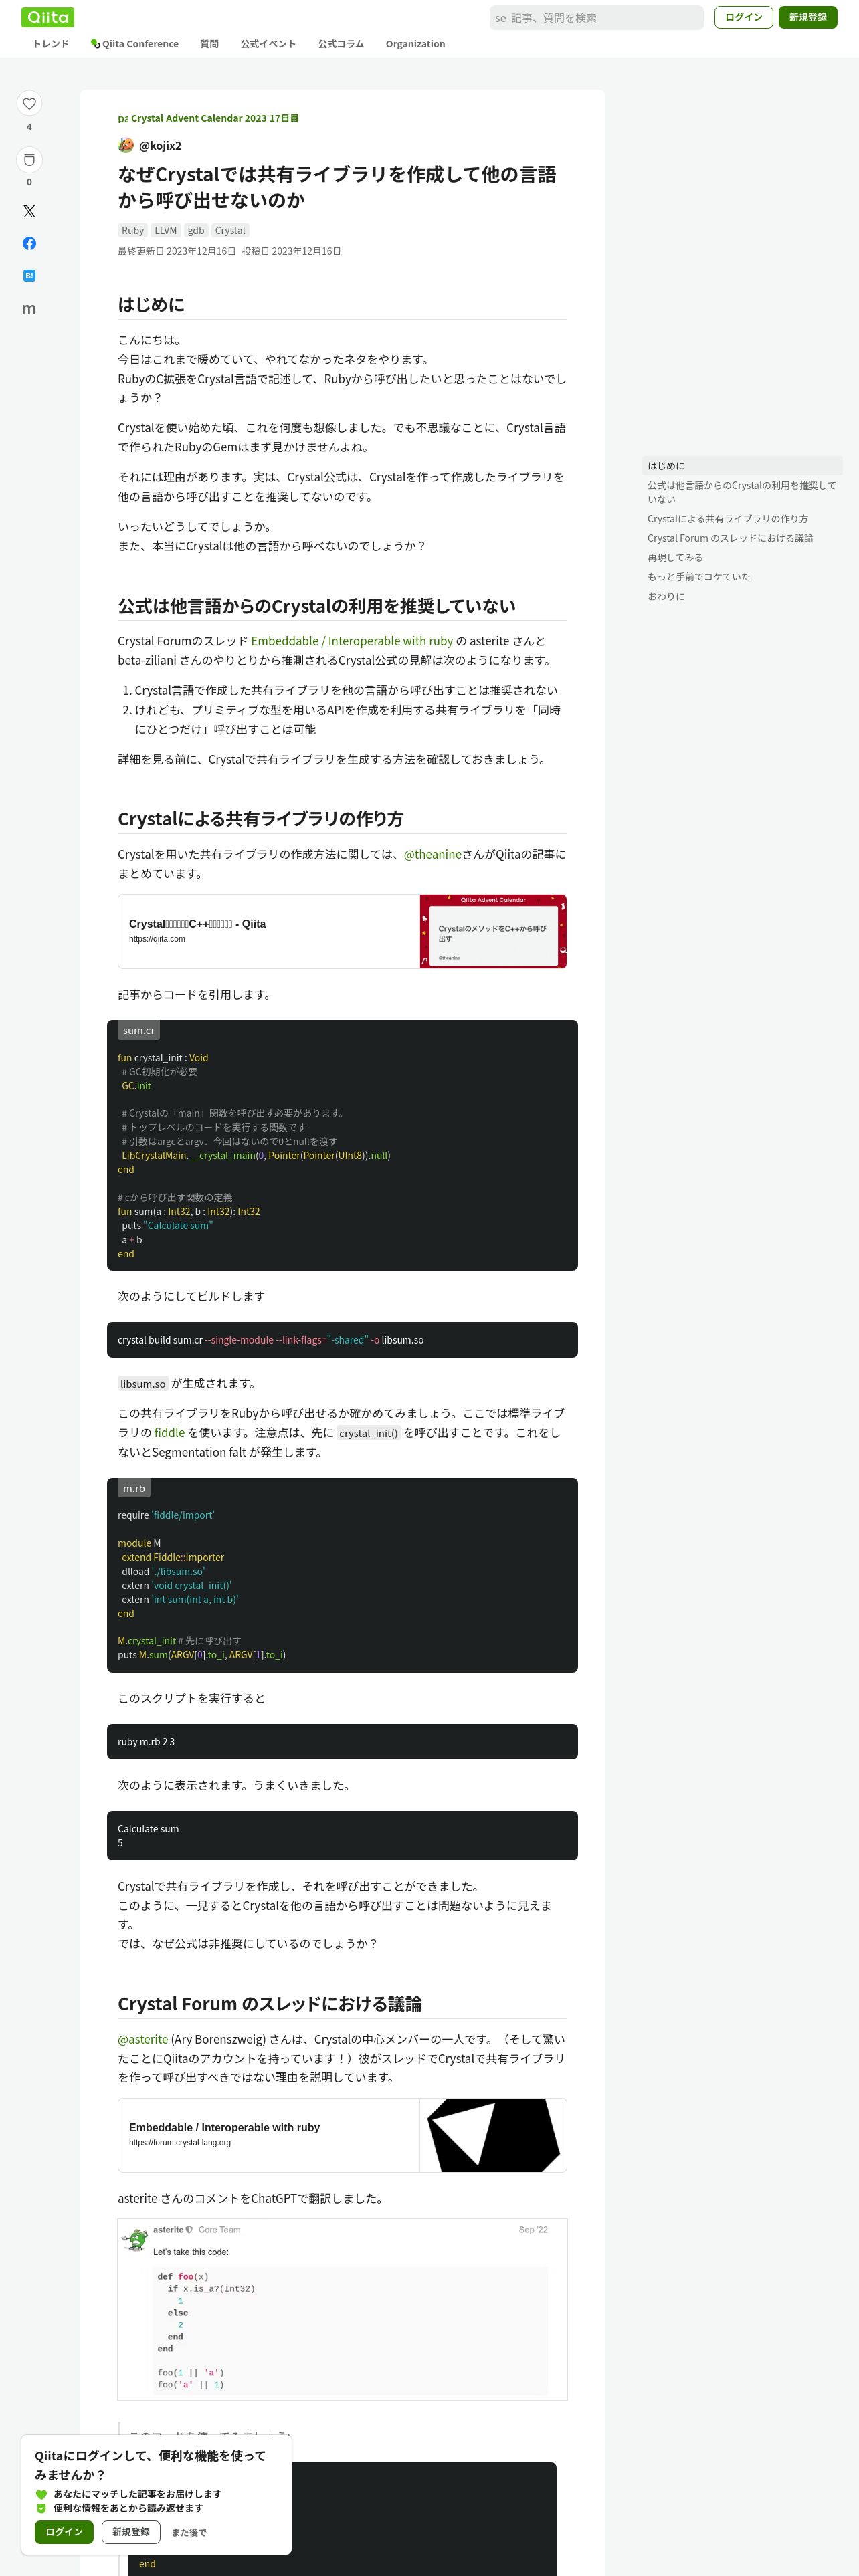Click the kojix2 author avatar

[126, 145]
